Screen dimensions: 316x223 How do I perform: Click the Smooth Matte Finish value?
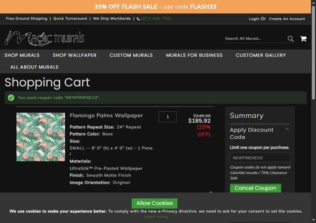click(x=109, y=176)
